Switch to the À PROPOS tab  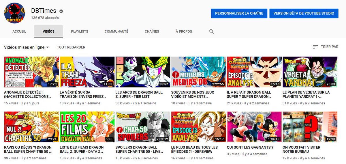tap(184, 31)
